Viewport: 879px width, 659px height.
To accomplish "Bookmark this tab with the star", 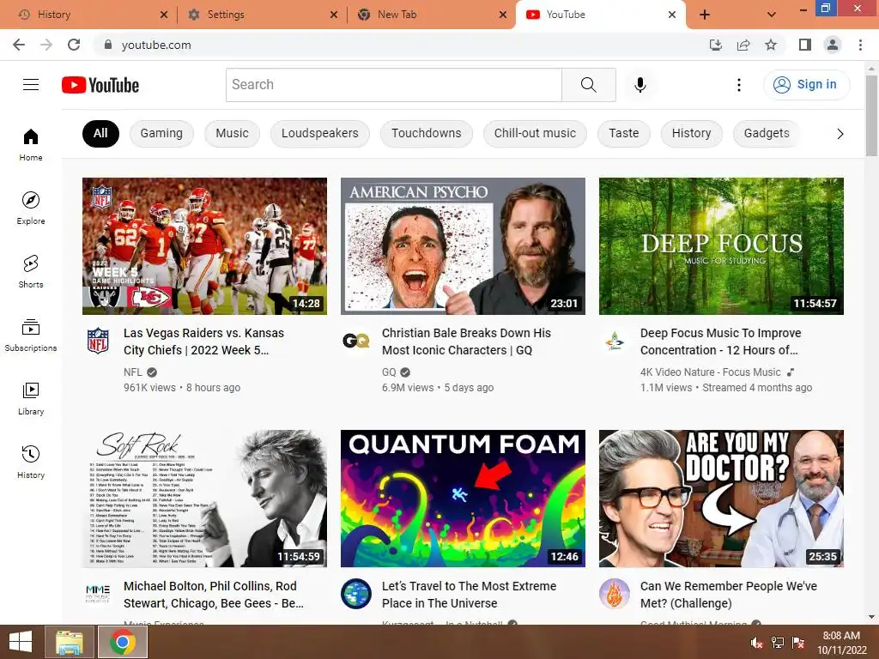I will [x=771, y=45].
